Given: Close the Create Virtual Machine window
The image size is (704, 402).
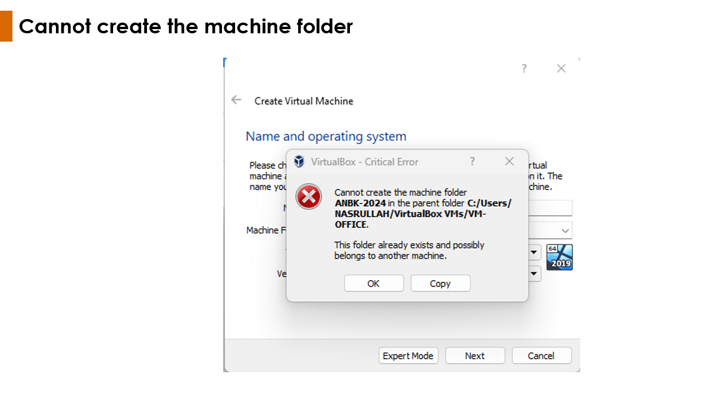Looking at the screenshot, I should click(x=561, y=68).
